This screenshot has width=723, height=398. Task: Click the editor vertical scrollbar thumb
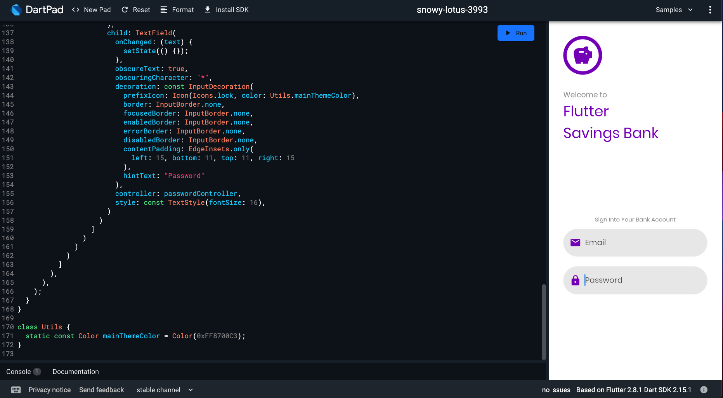pos(544,322)
